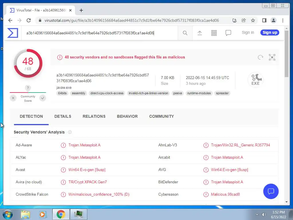Open a new tab with plus
Viewport: 293px width, 220px height.
pyautogui.click(x=81, y=10)
